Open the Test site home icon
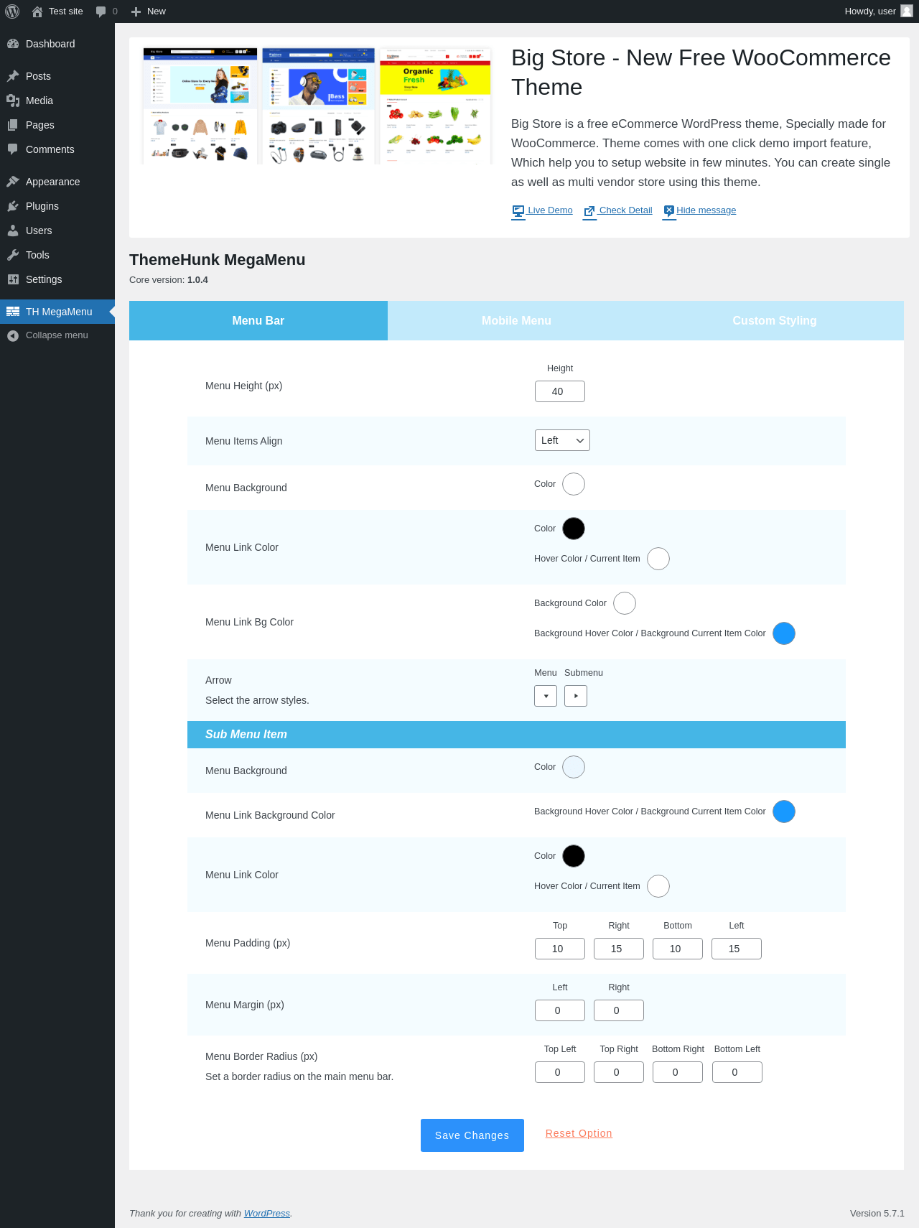 point(37,11)
